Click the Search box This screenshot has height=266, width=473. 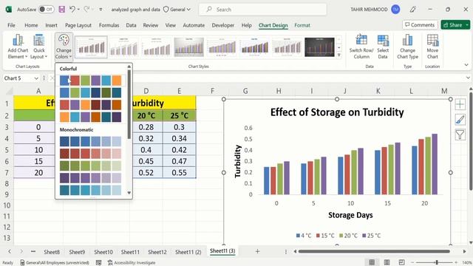click(x=262, y=10)
